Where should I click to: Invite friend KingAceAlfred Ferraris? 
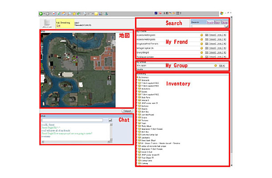pos(219,44)
